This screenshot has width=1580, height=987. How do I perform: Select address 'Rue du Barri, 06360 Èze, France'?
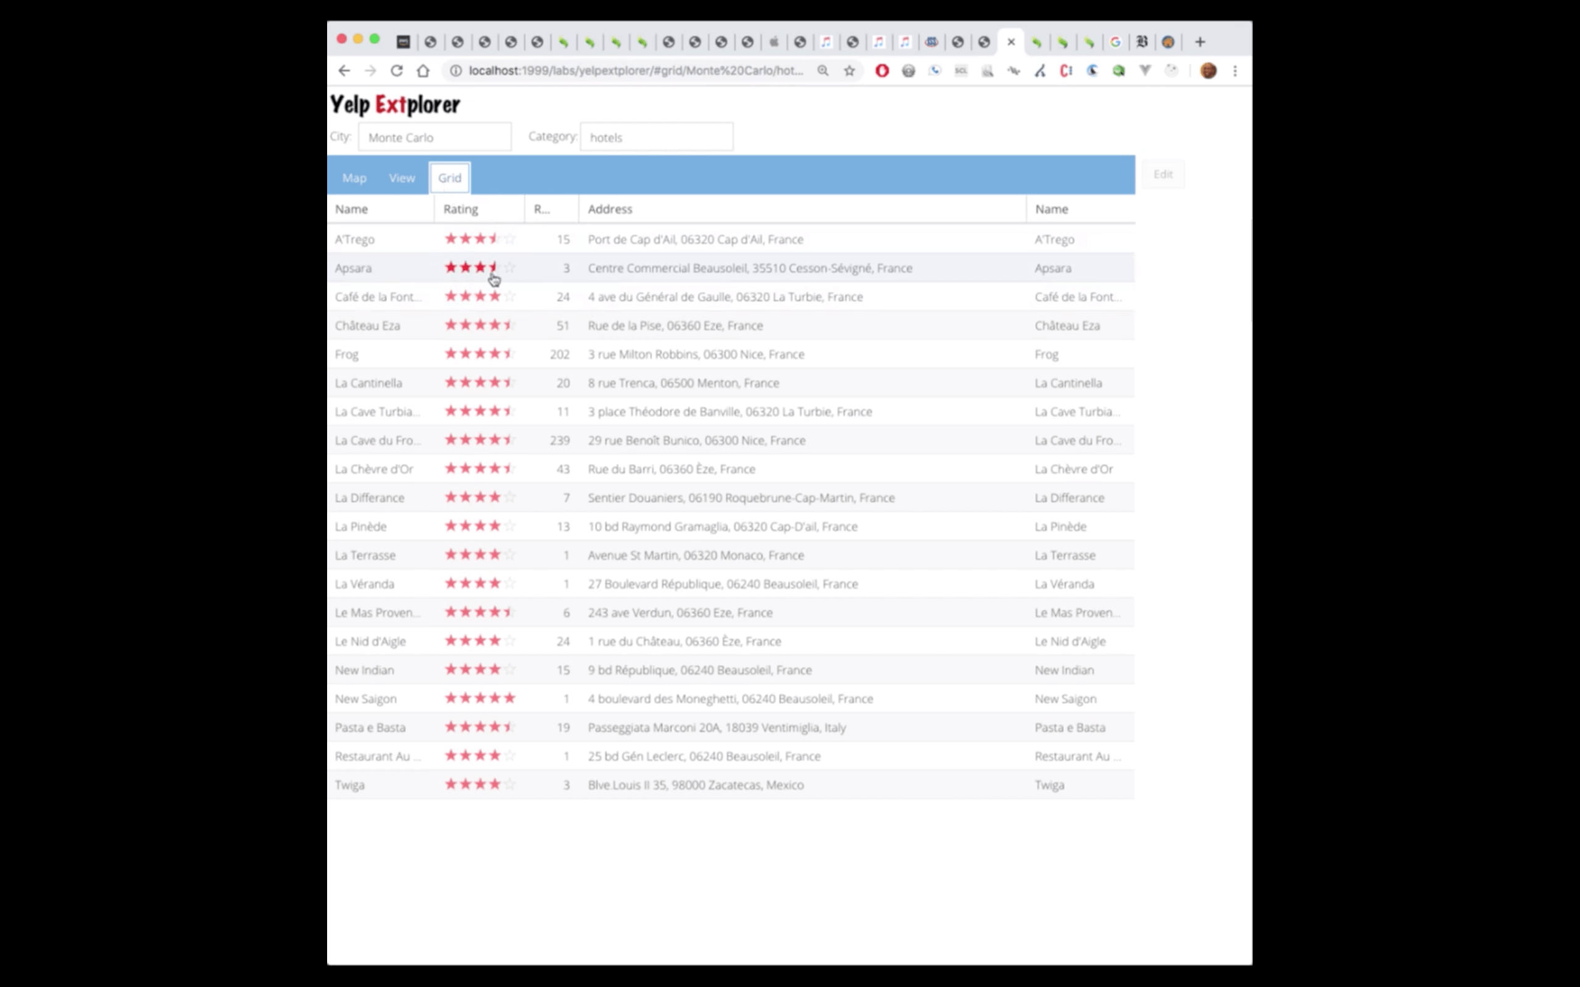[x=671, y=469]
